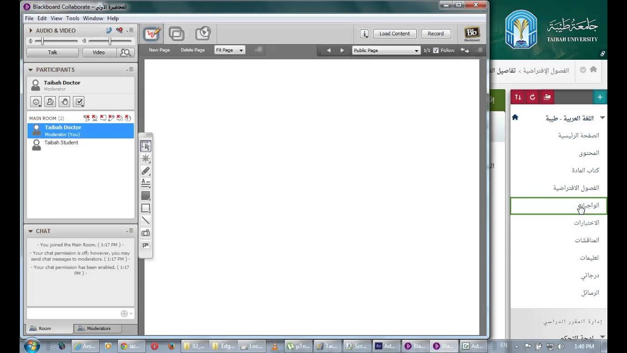This screenshot has height=353, width=627.
Task: Open the Public Page selector dropdown
Action: (386, 50)
